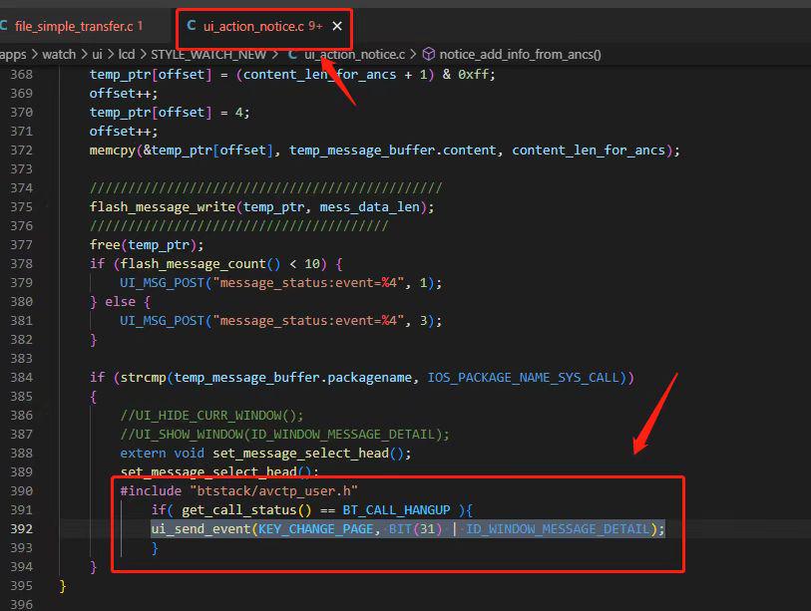
Task: Click line number 395 in the gutter
Action: click(21, 586)
